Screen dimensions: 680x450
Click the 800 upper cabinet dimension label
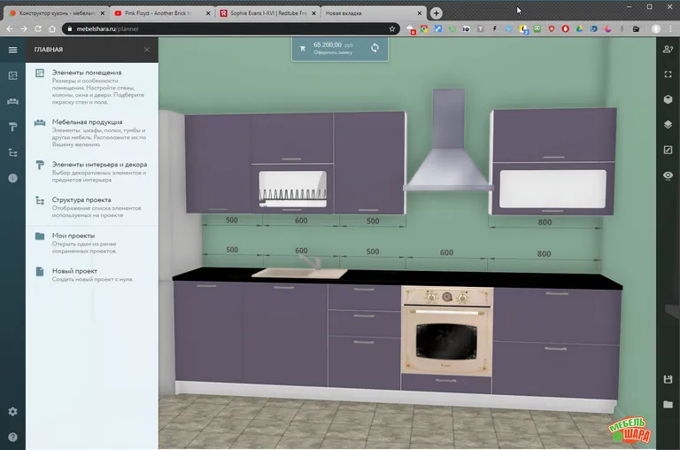click(x=545, y=222)
